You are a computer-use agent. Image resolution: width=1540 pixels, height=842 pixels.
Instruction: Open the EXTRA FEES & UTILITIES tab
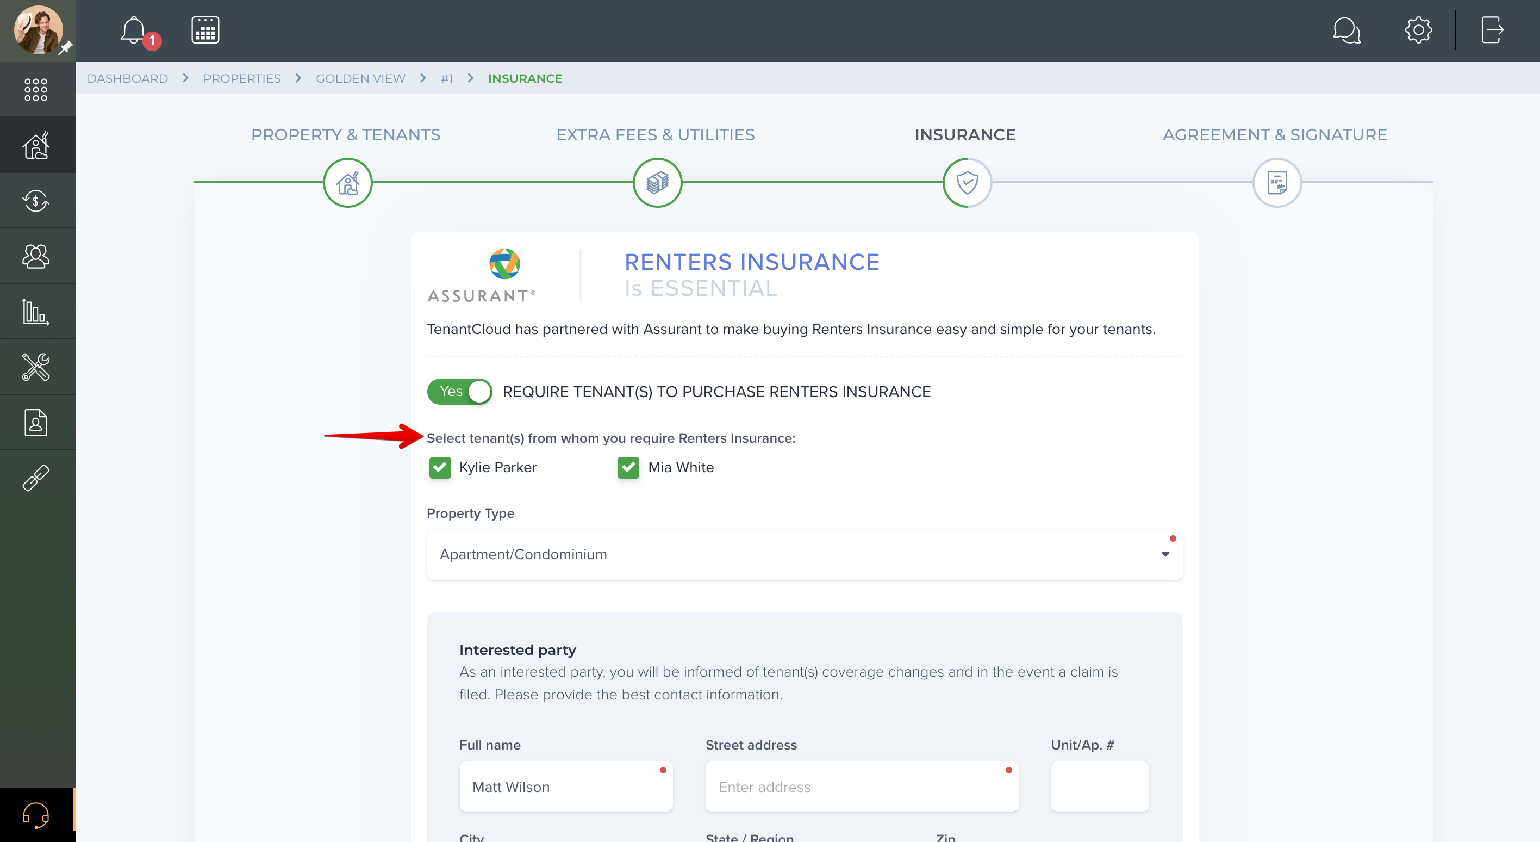[655, 134]
